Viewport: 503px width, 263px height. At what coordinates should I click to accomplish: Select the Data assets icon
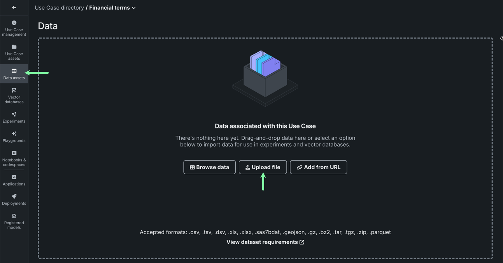tap(14, 71)
